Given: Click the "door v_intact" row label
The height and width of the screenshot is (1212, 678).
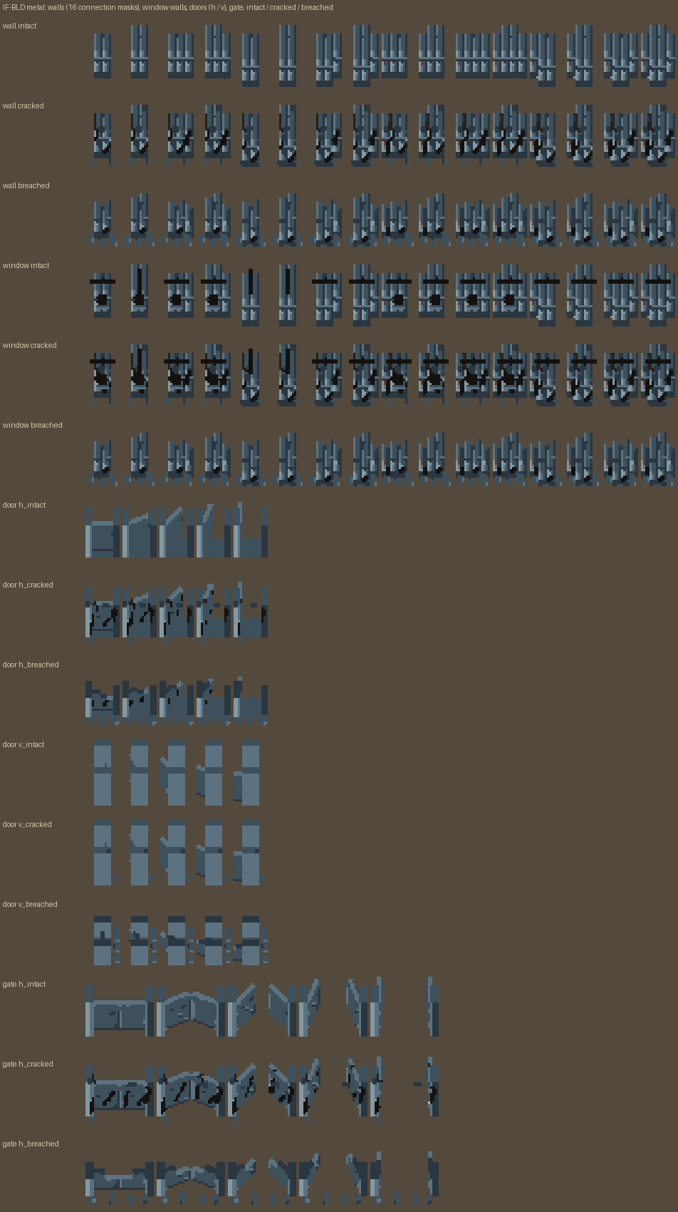Looking at the screenshot, I should pos(24,744).
